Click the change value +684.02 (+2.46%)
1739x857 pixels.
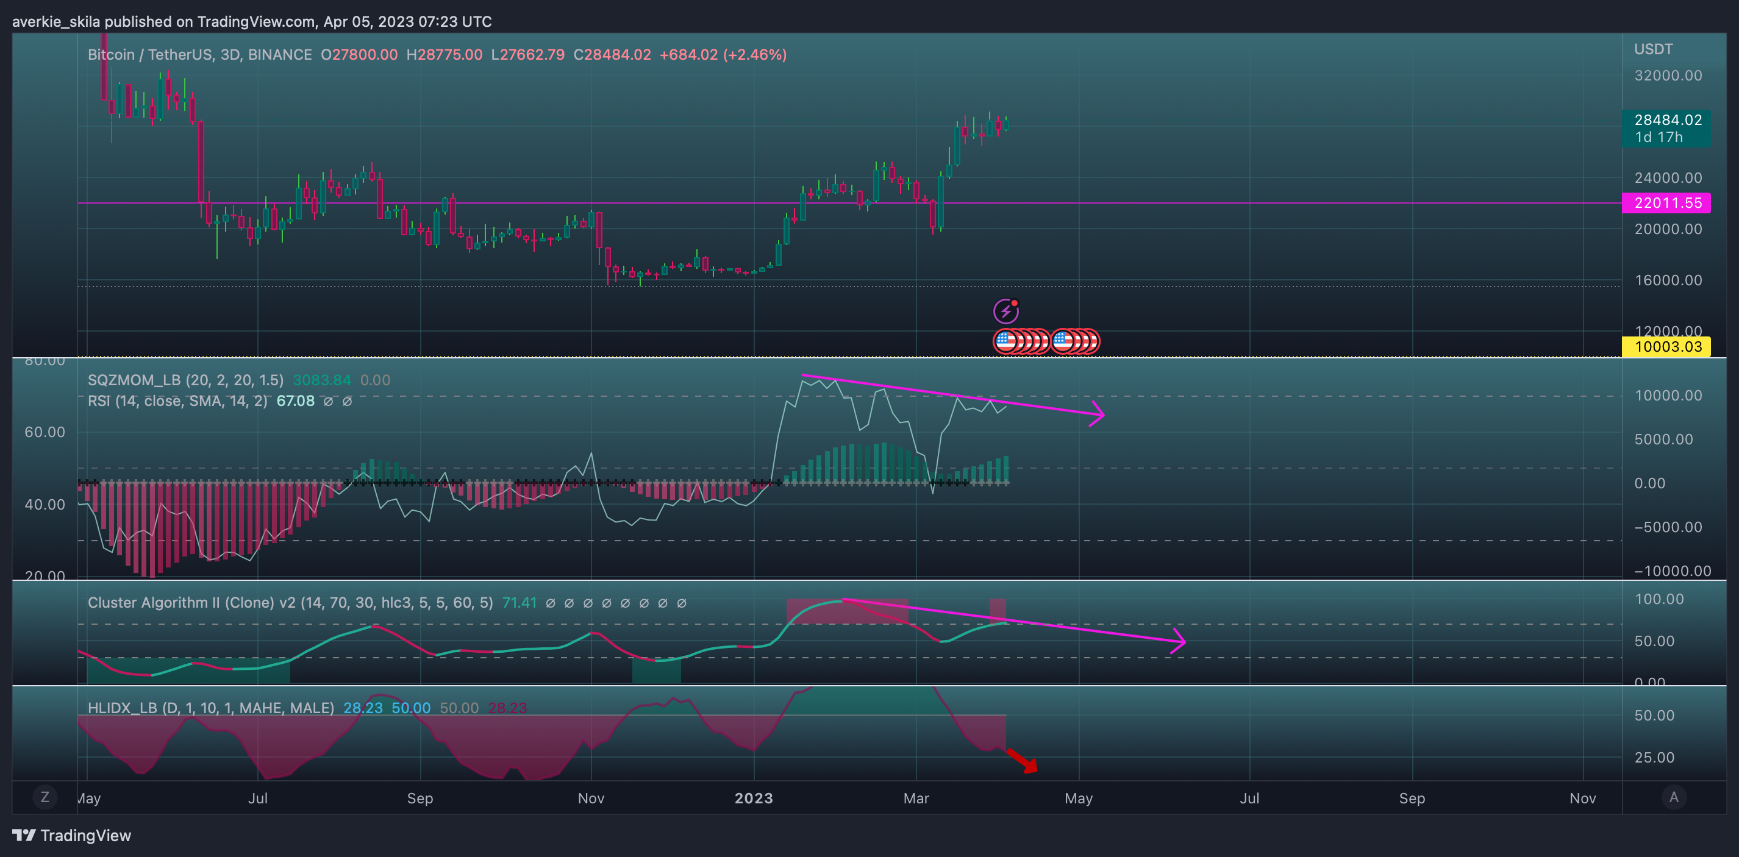click(x=723, y=55)
